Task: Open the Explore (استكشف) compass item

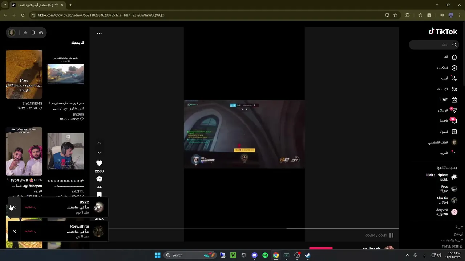Action: coord(447,68)
